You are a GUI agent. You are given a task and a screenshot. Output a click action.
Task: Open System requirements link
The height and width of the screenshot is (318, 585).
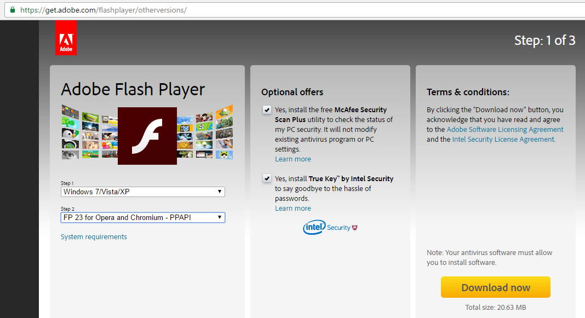(94, 237)
